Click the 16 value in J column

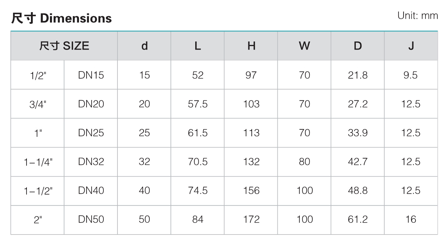click(411, 220)
